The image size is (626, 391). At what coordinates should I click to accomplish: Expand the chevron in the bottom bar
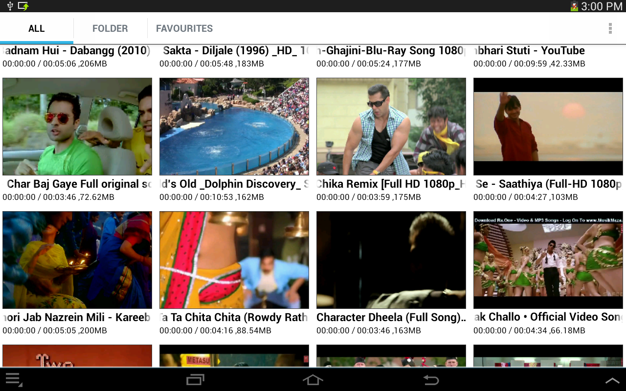tap(611, 380)
